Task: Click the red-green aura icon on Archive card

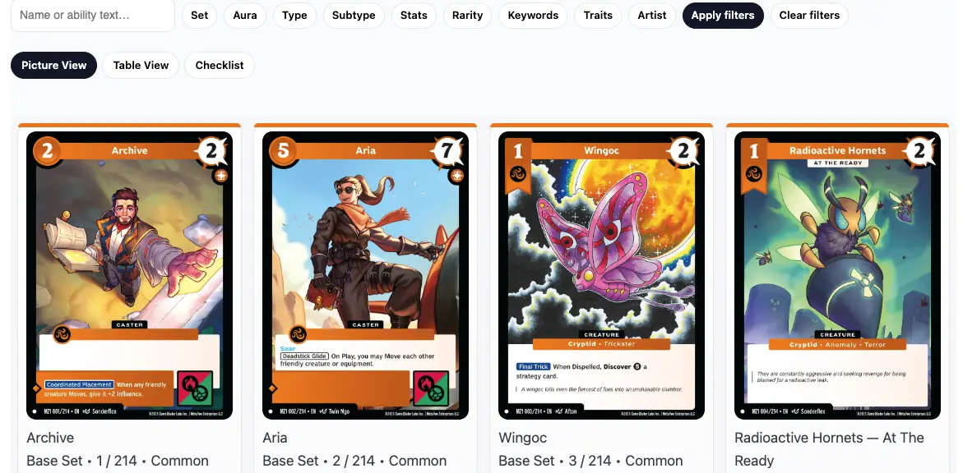Action: pyautogui.click(x=195, y=388)
